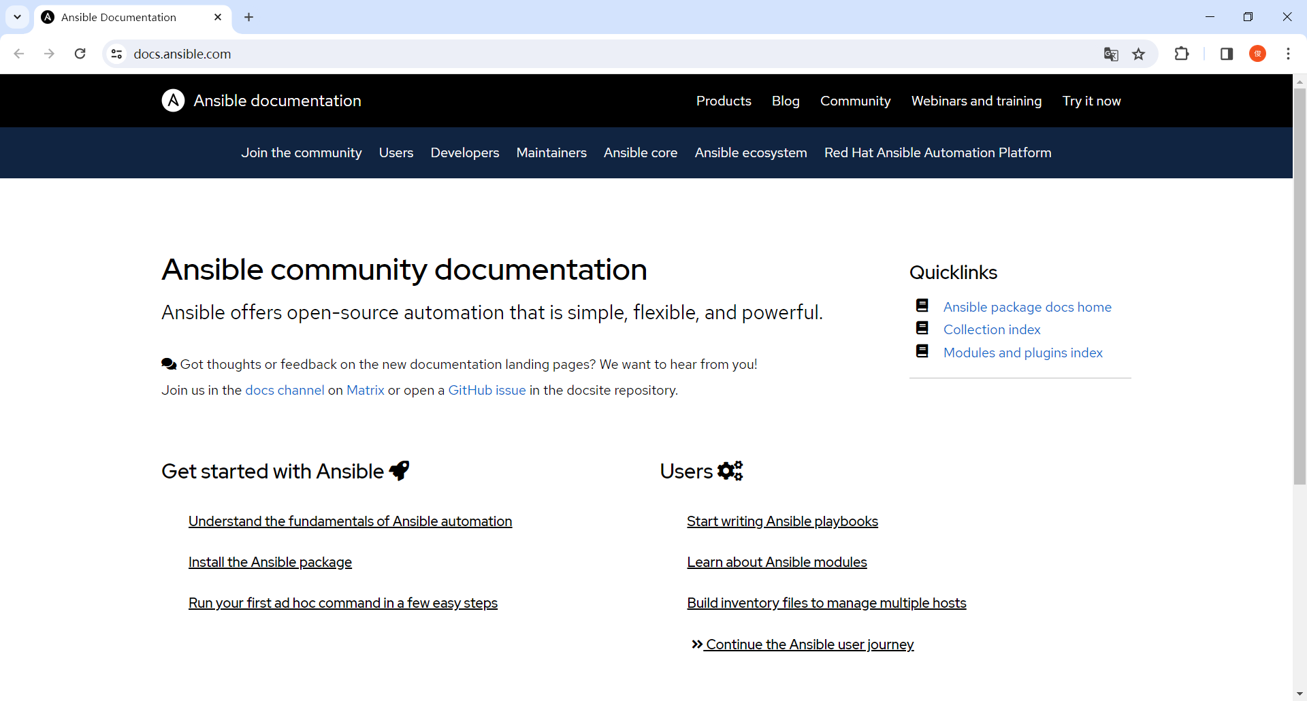The width and height of the screenshot is (1307, 701).
Task: Open the Chrome profile avatar
Action: [x=1257, y=54]
